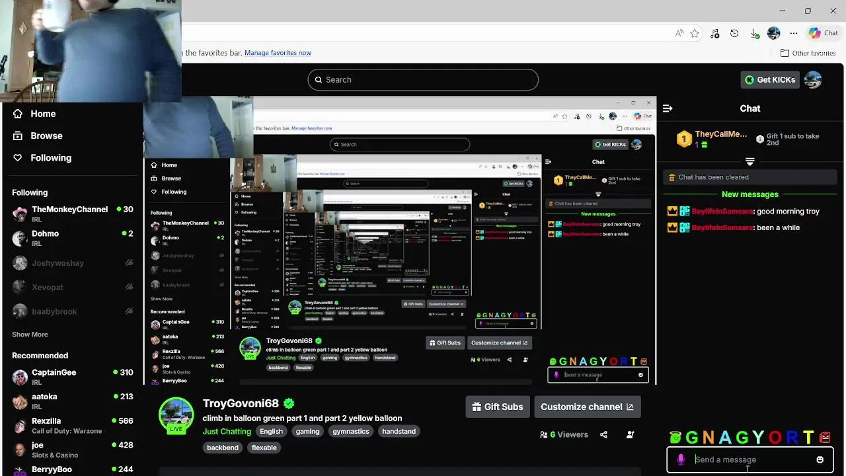Open browser History clock icon in outermost toolbar
Screen dimensions: 846x476
pos(734,33)
